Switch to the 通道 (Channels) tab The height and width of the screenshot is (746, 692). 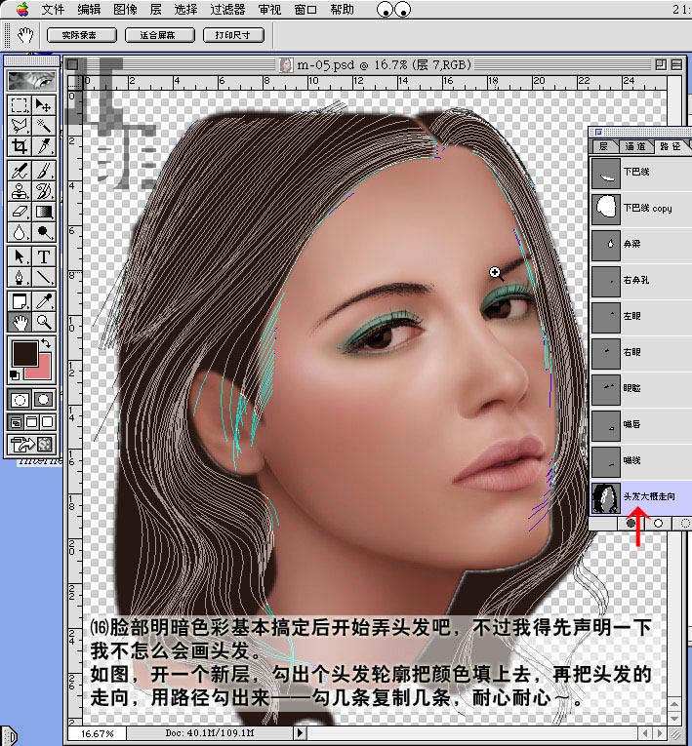click(635, 145)
